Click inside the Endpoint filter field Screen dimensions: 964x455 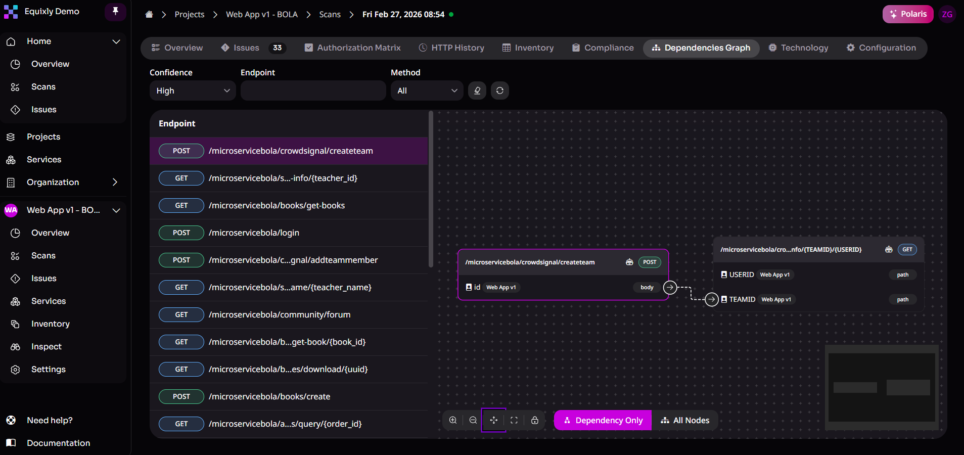click(312, 90)
